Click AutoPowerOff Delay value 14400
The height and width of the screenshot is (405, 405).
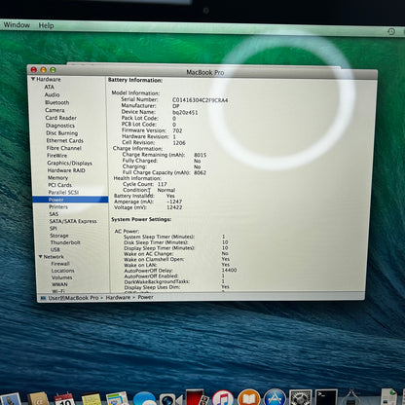pos(229,270)
